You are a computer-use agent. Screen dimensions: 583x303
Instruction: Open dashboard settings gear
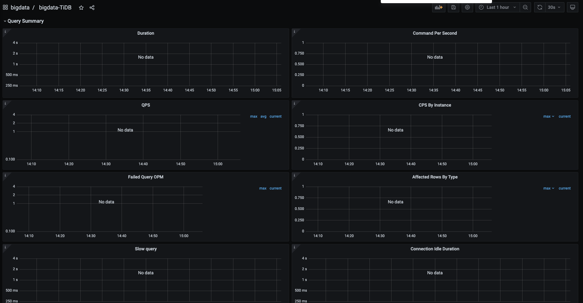coord(467,7)
